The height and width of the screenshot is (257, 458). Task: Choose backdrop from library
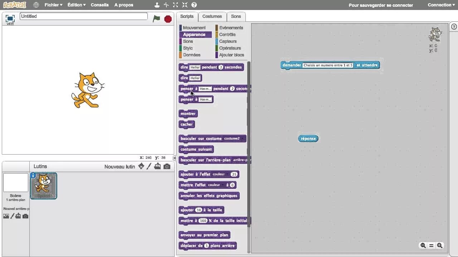[6, 216]
